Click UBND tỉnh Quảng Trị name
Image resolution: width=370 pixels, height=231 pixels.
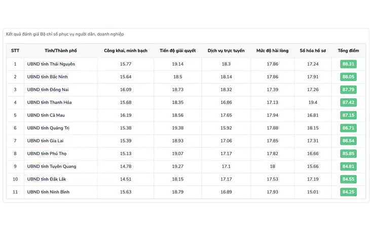(48, 128)
